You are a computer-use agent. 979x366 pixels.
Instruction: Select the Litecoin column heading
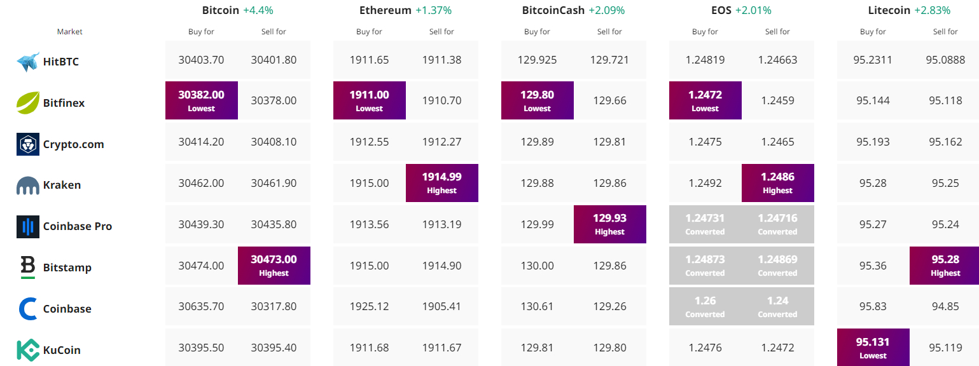(x=889, y=10)
